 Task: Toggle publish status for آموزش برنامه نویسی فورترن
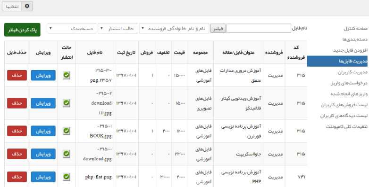click(67, 131)
